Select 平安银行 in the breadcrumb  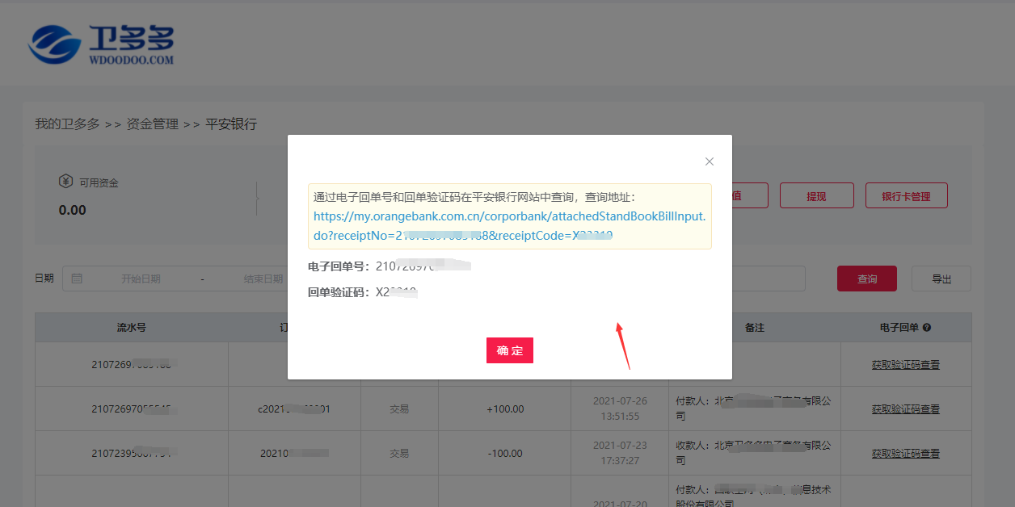[x=231, y=124]
